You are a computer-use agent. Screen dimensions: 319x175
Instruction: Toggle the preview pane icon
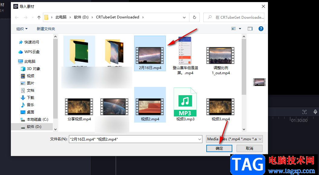pyautogui.click(x=250, y=29)
